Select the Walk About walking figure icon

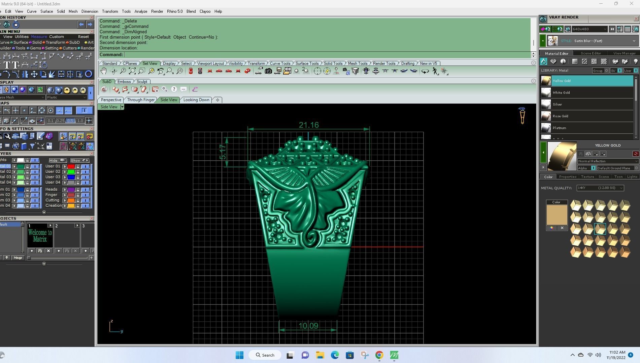tap(435, 71)
